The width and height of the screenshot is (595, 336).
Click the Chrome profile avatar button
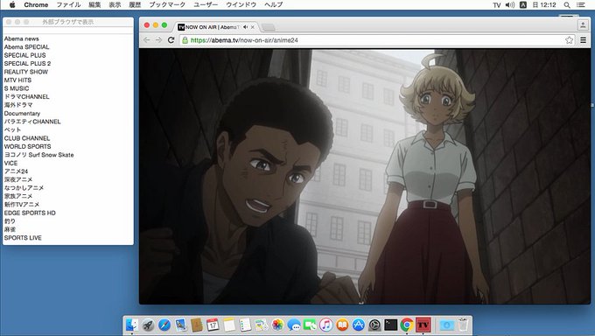583,25
